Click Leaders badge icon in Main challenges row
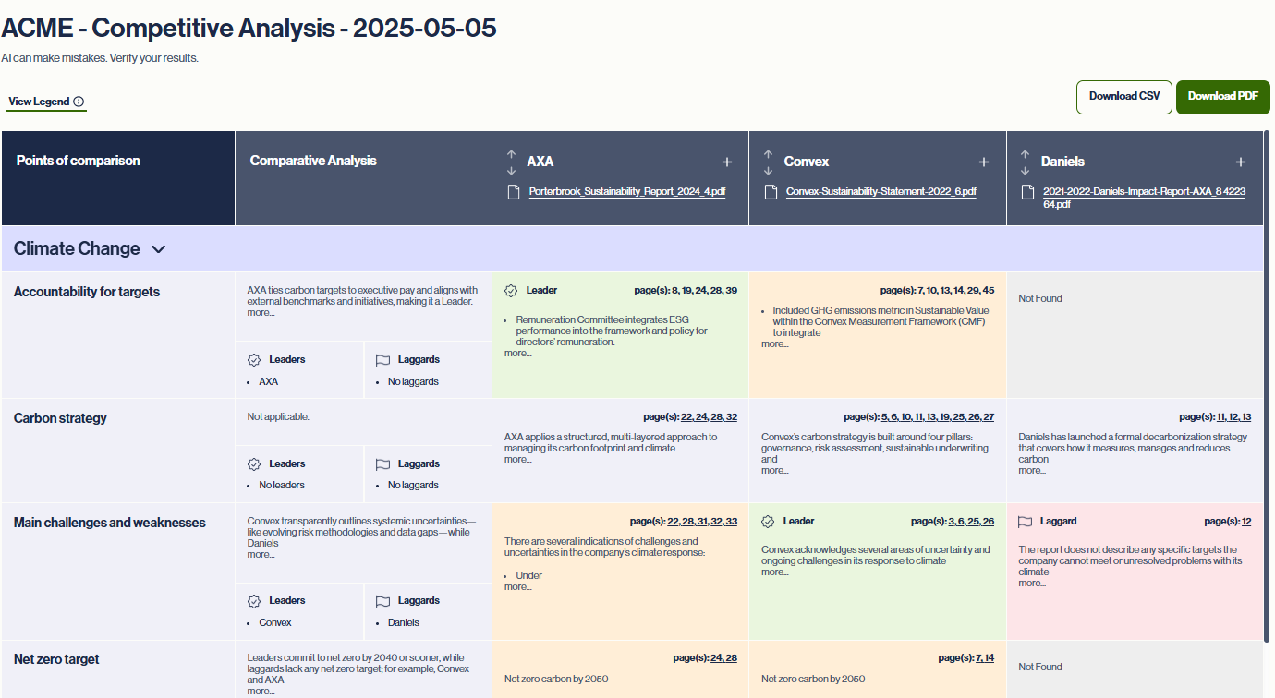This screenshot has width=1275, height=698. 254,600
